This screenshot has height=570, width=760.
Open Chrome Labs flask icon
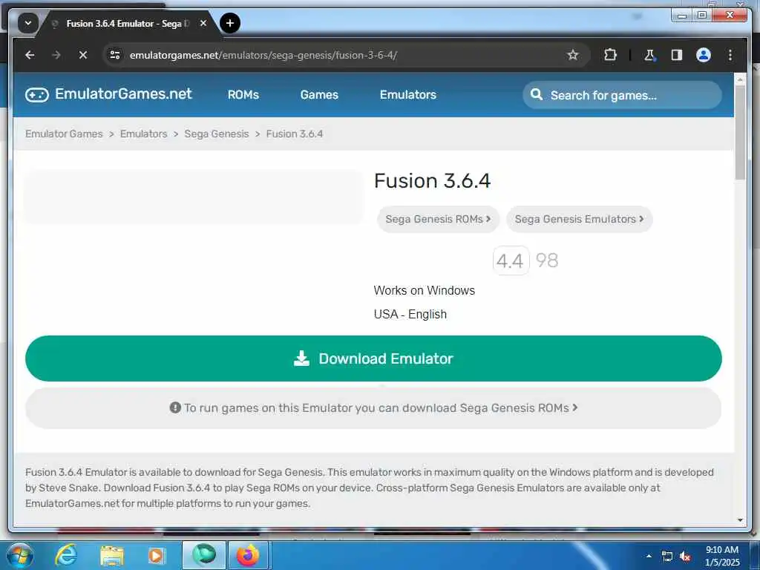(649, 55)
